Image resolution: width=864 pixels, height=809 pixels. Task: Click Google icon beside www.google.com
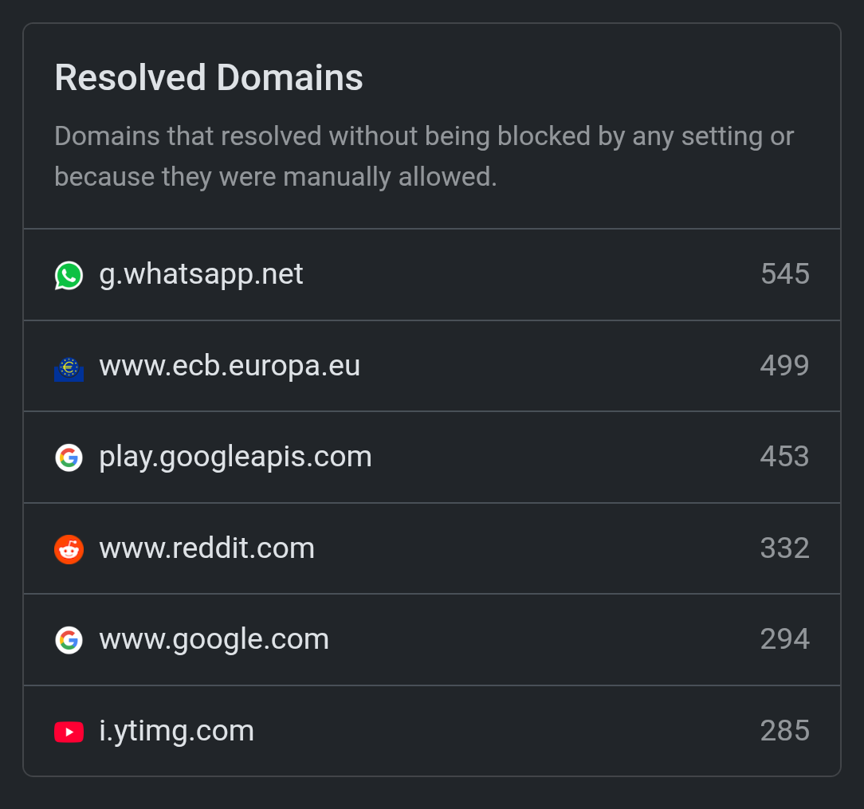click(69, 640)
